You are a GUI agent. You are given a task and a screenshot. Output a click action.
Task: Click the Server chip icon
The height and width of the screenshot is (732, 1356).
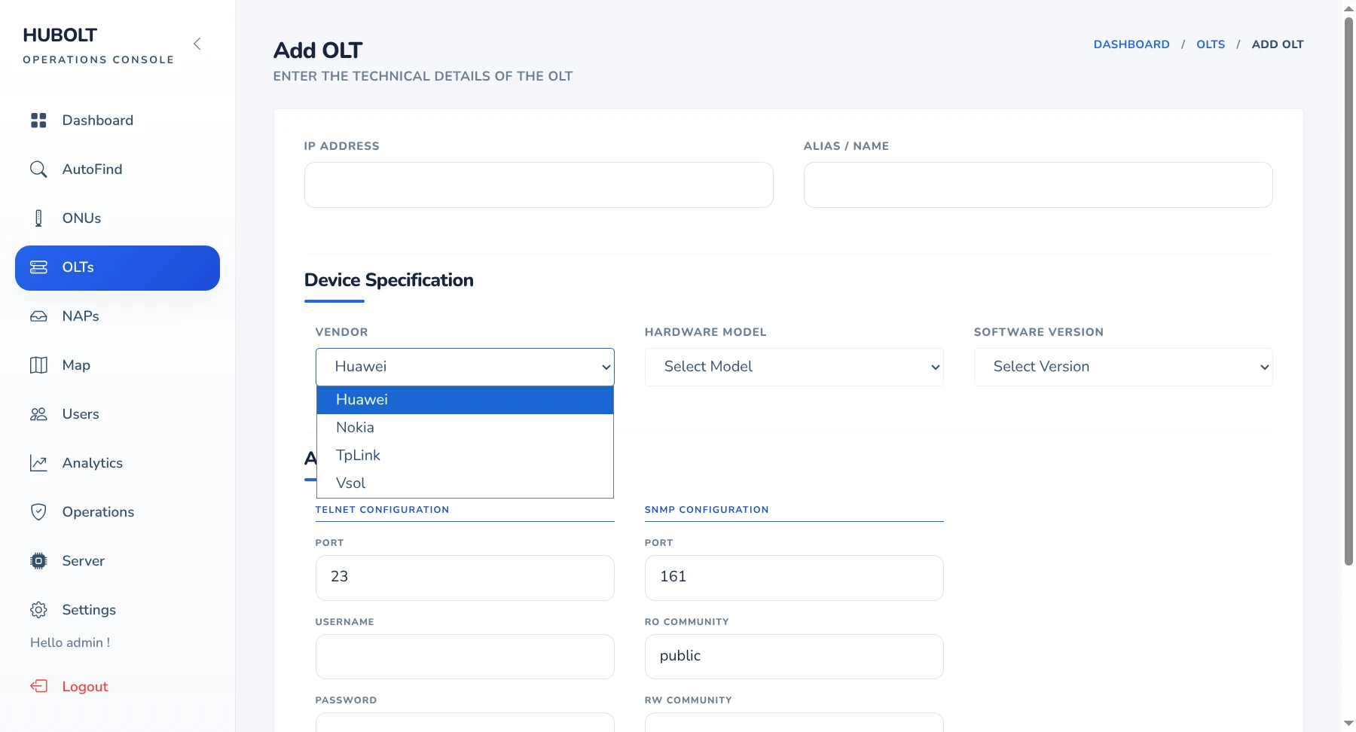click(x=38, y=561)
